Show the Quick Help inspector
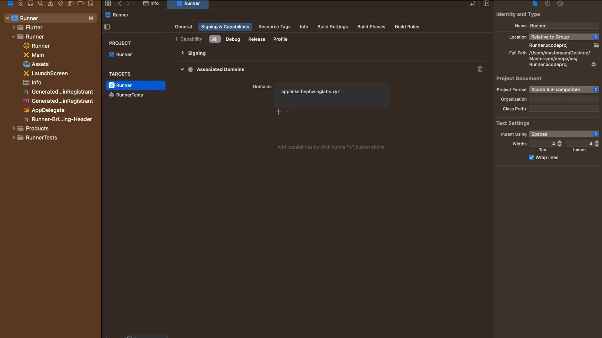This screenshot has width=602, height=338. tap(560, 3)
